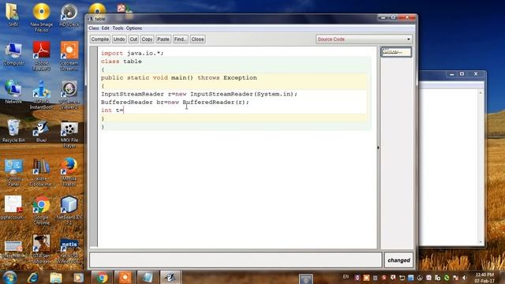Select the Adobe Reader desktop icon
505x284 pixels.
pos(42,56)
